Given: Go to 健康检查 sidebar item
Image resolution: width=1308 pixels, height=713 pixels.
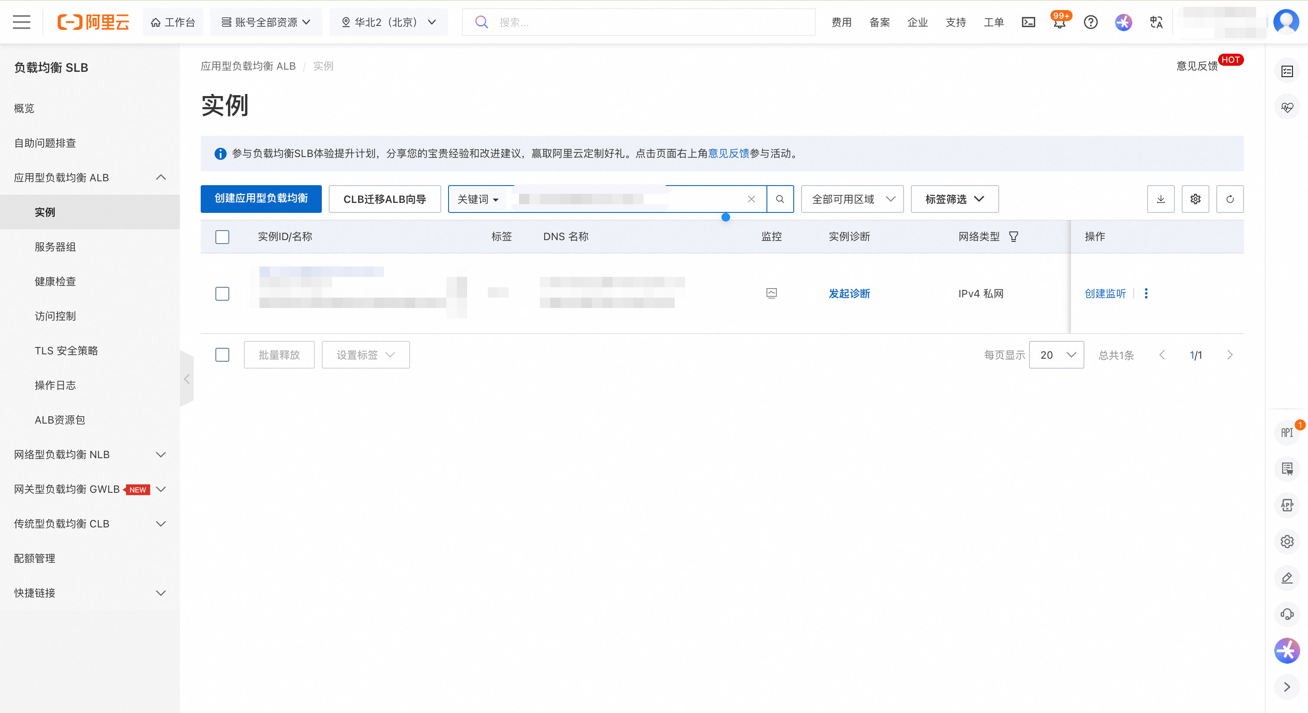Looking at the screenshot, I should point(55,281).
